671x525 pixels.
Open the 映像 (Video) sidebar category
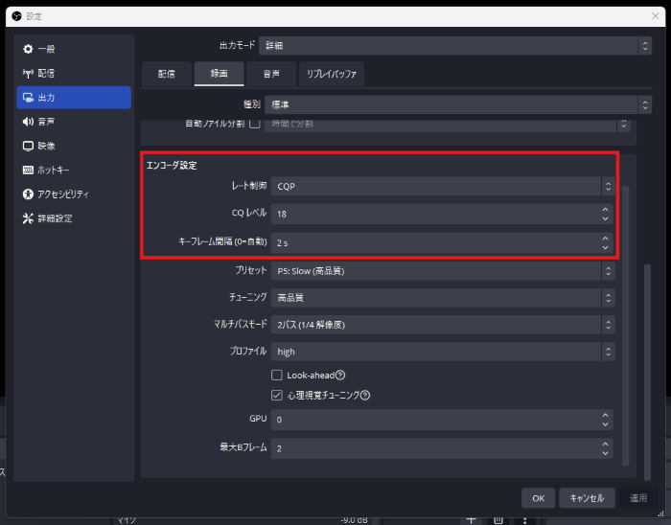coord(74,146)
